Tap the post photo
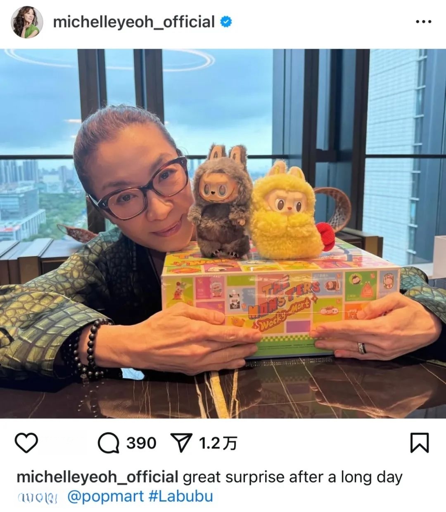446x512 pixels. (x=223, y=234)
